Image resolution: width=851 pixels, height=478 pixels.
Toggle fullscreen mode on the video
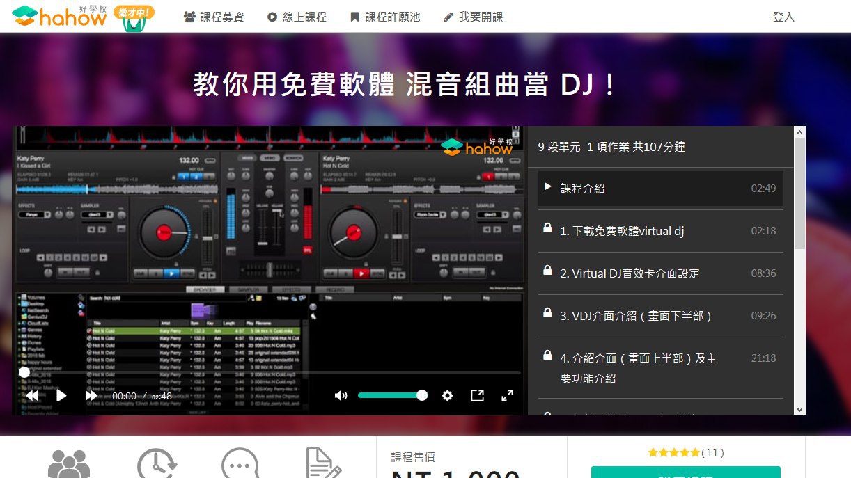point(507,395)
